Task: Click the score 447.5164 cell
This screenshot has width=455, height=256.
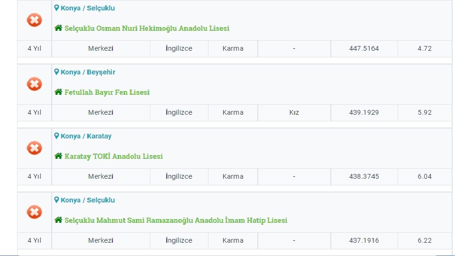Action: (364, 48)
